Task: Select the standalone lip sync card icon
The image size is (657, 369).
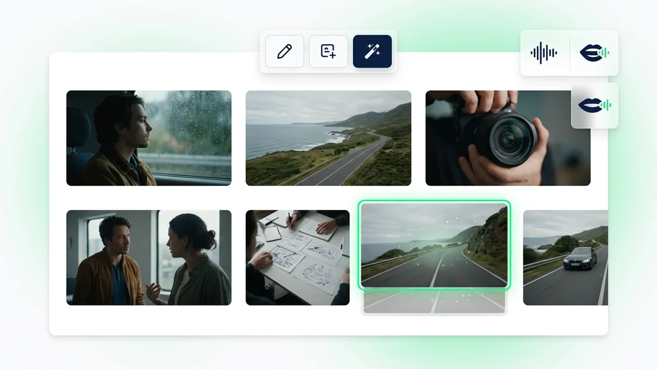Action: [x=595, y=105]
